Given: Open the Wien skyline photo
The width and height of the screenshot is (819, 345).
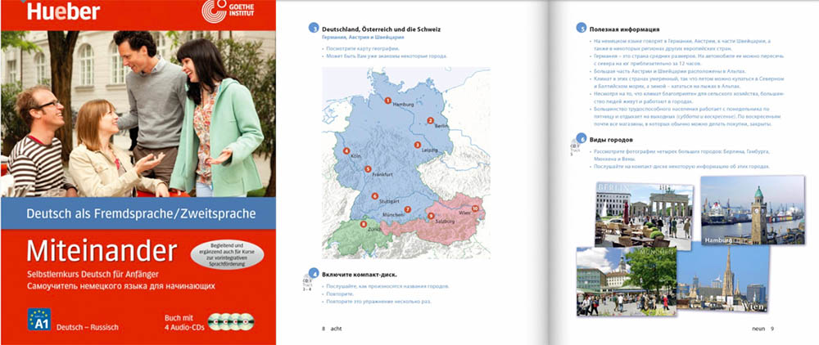Looking at the screenshot, I should click(x=723, y=278).
